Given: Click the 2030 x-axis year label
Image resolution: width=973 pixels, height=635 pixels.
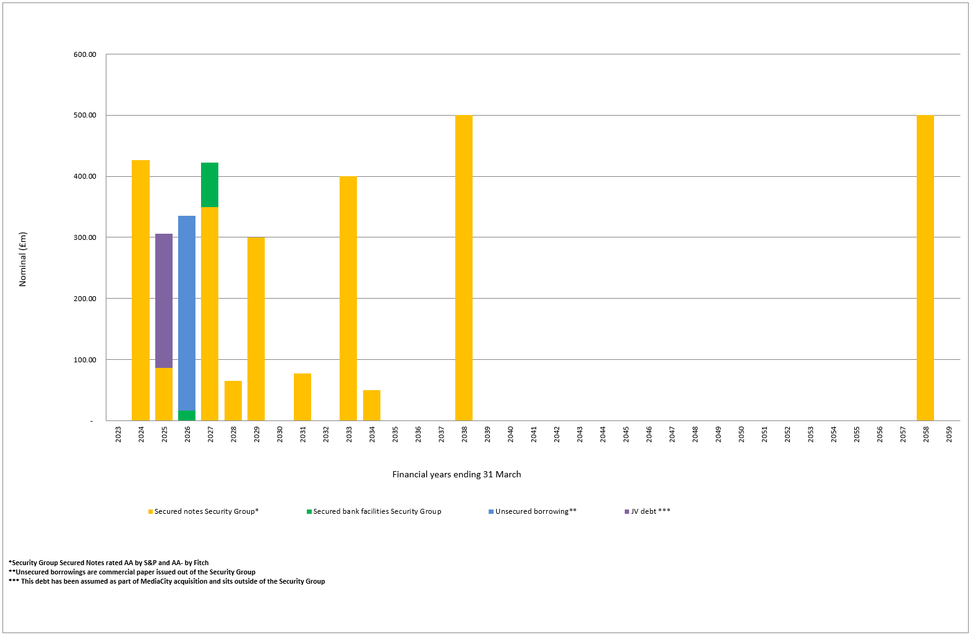Looking at the screenshot, I should [280, 434].
